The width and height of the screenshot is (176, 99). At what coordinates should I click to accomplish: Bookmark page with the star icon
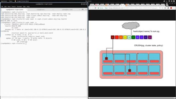click(162, 8)
